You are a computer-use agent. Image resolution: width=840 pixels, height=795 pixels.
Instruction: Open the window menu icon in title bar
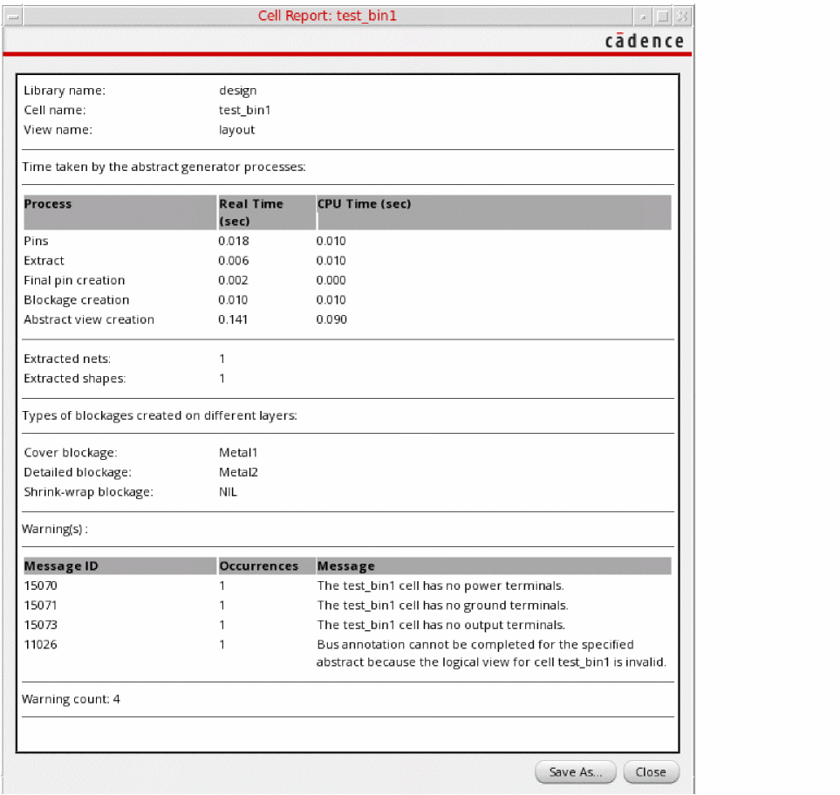pyautogui.click(x=13, y=16)
